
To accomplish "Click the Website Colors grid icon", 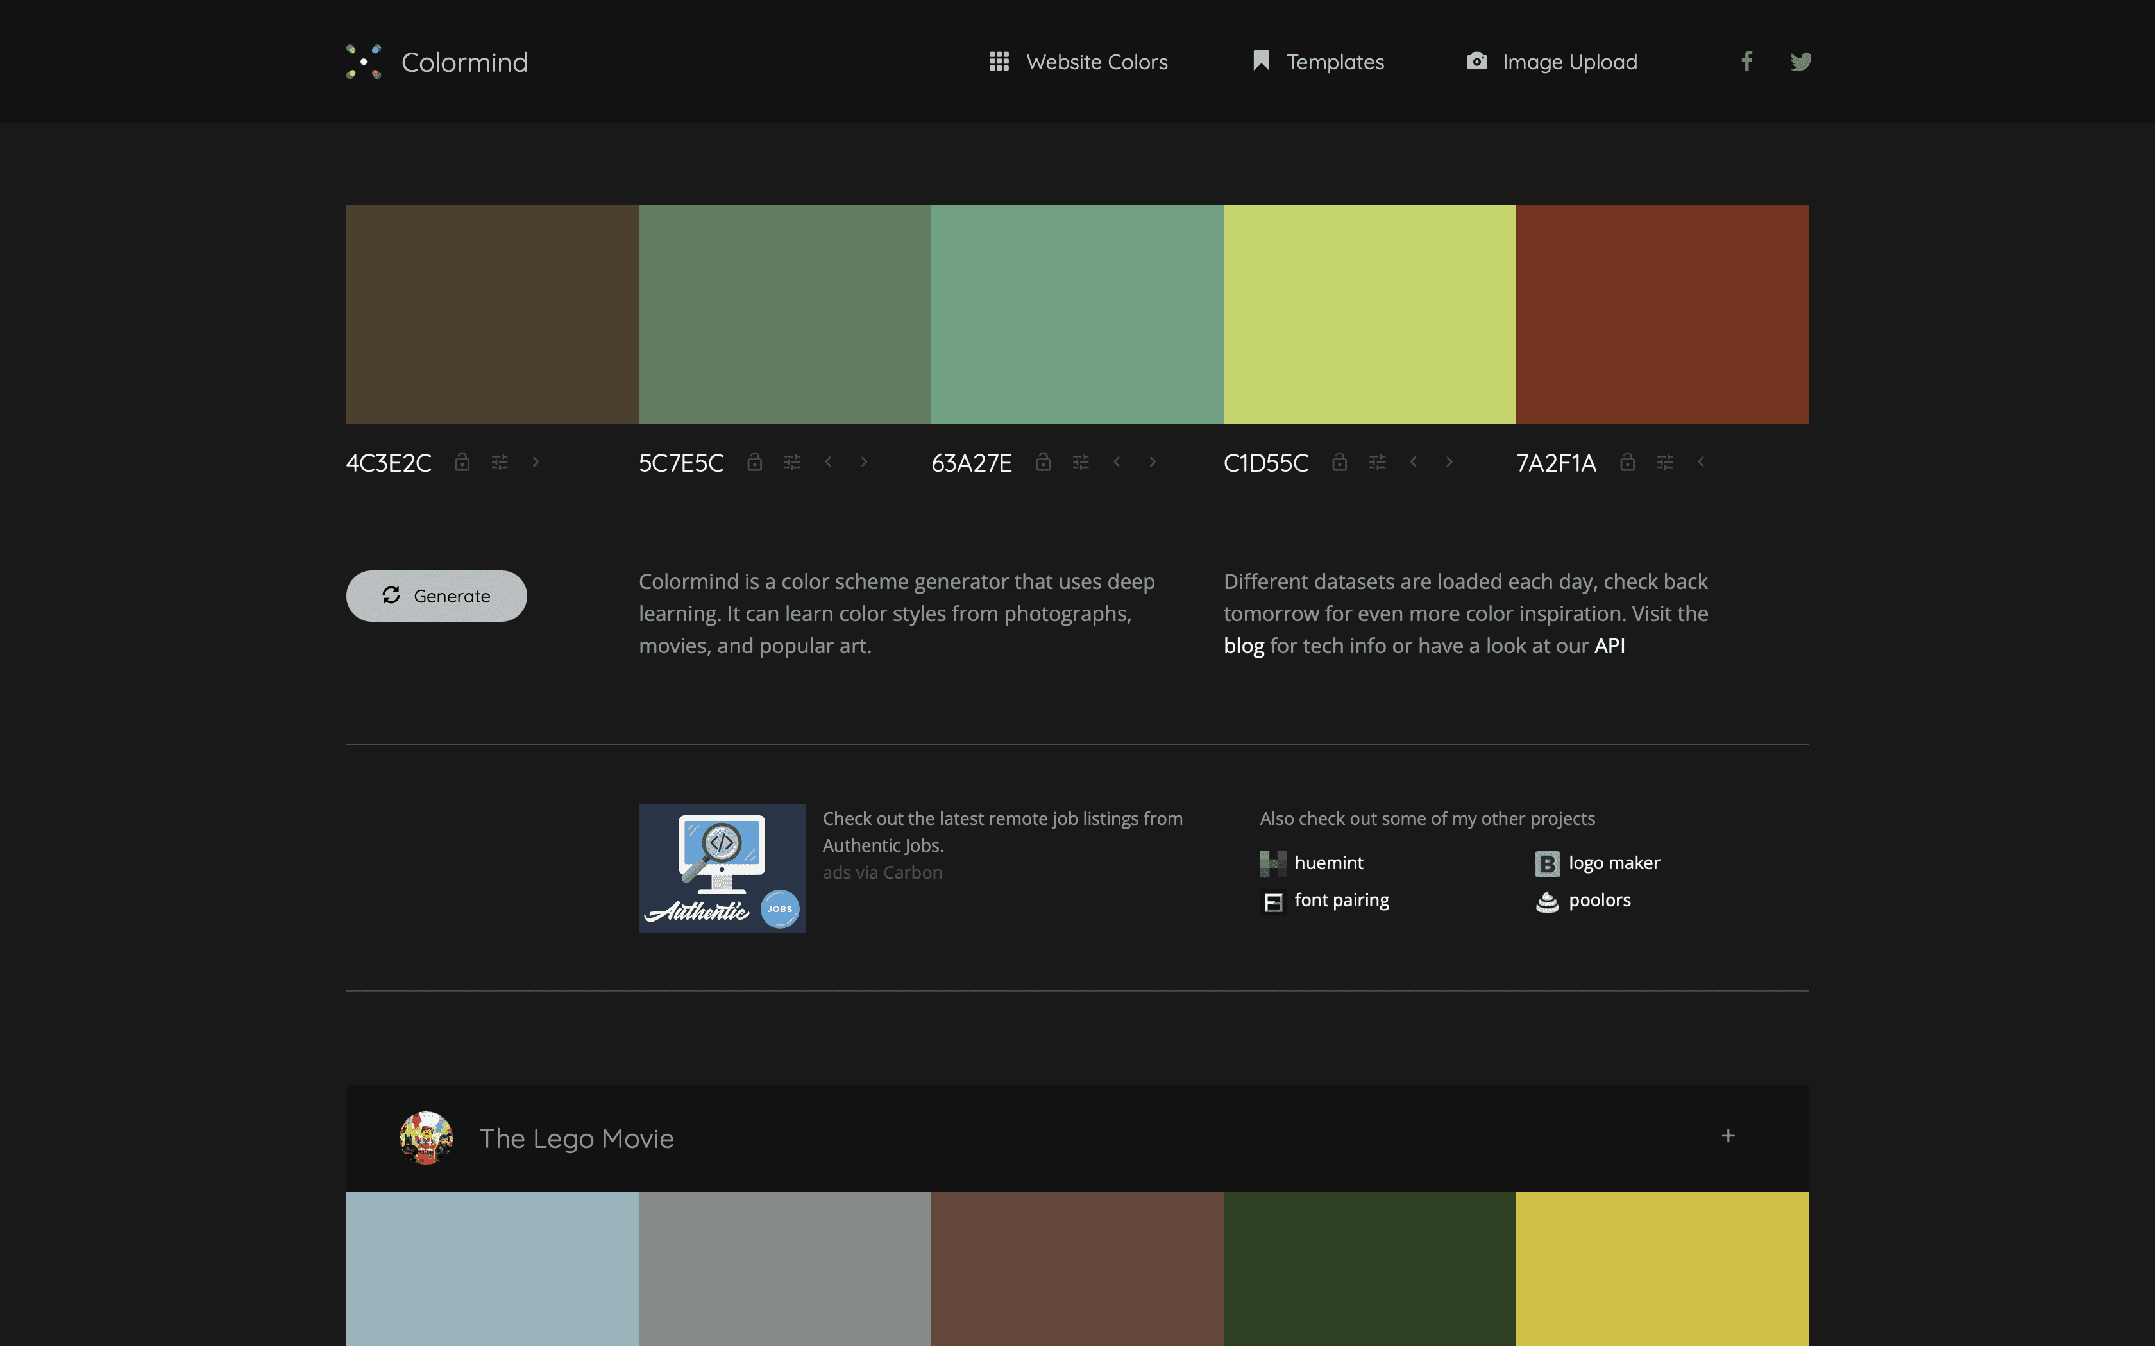I will [x=999, y=62].
